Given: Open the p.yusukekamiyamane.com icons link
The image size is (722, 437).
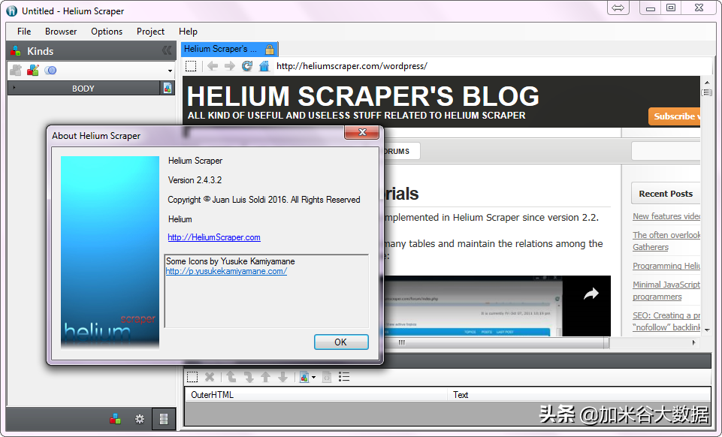Looking at the screenshot, I should [226, 271].
